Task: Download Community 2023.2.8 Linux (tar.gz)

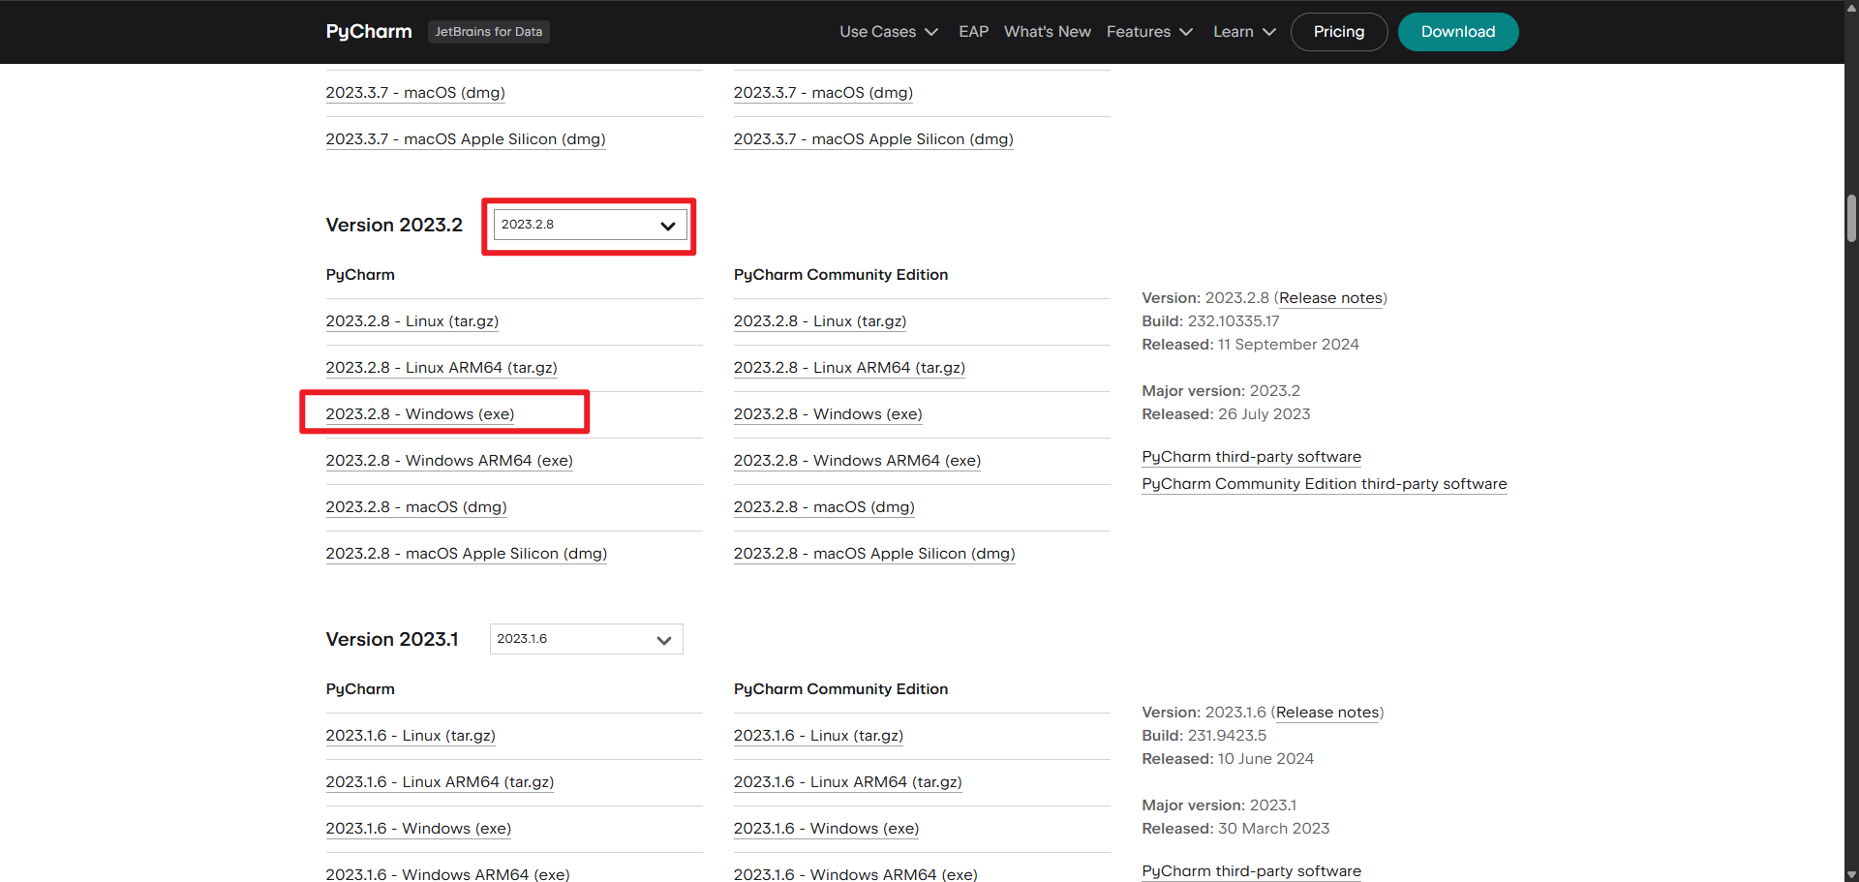Action: 820,321
